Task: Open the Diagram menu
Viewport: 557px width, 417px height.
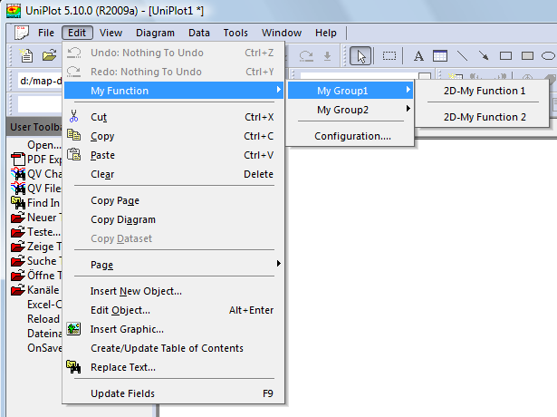Action: 155,33
